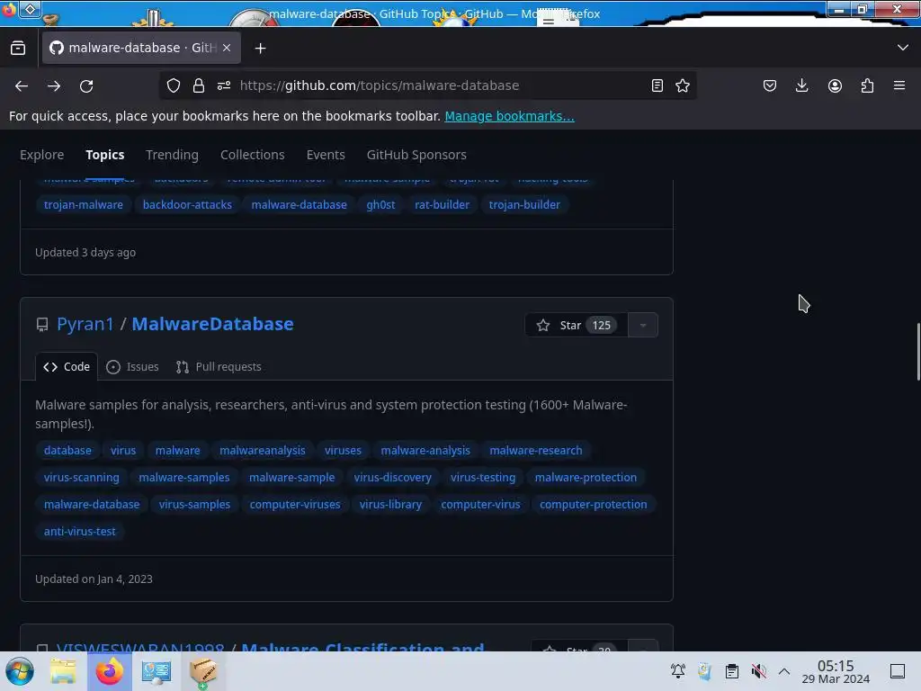Open the trojan-builder topic tag
This screenshot has width=921, height=691.
click(x=524, y=204)
